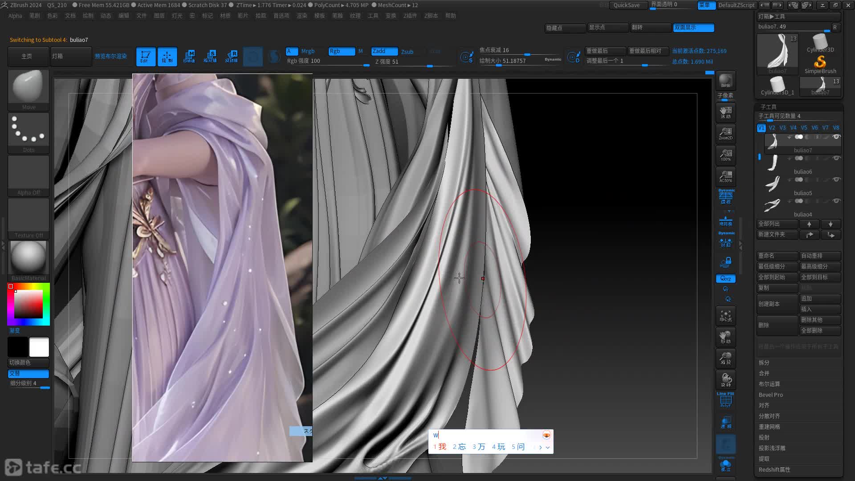Open the Alpha Off selector
The image size is (855, 481).
click(28, 176)
